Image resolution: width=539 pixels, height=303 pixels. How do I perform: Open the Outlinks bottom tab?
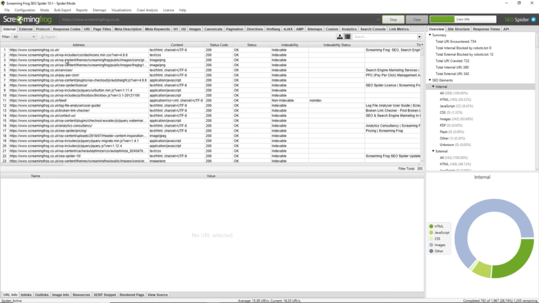[x=42, y=295]
